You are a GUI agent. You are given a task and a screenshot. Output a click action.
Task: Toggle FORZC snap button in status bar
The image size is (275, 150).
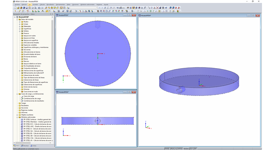pyautogui.click(x=167, y=149)
